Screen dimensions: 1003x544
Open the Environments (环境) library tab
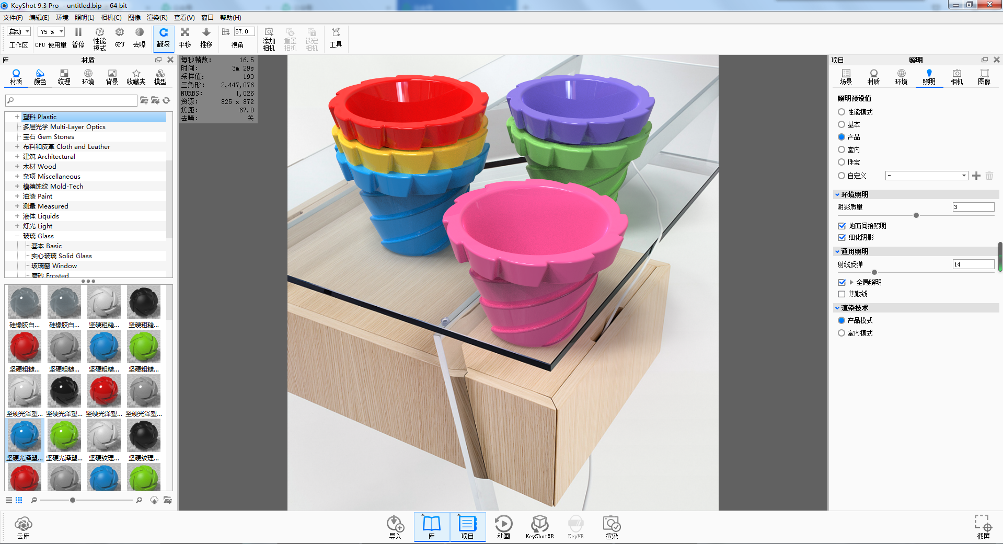[x=88, y=77]
